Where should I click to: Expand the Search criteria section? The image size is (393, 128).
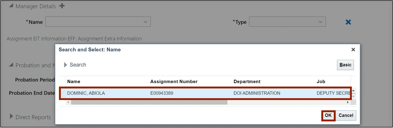coord(65,65)
